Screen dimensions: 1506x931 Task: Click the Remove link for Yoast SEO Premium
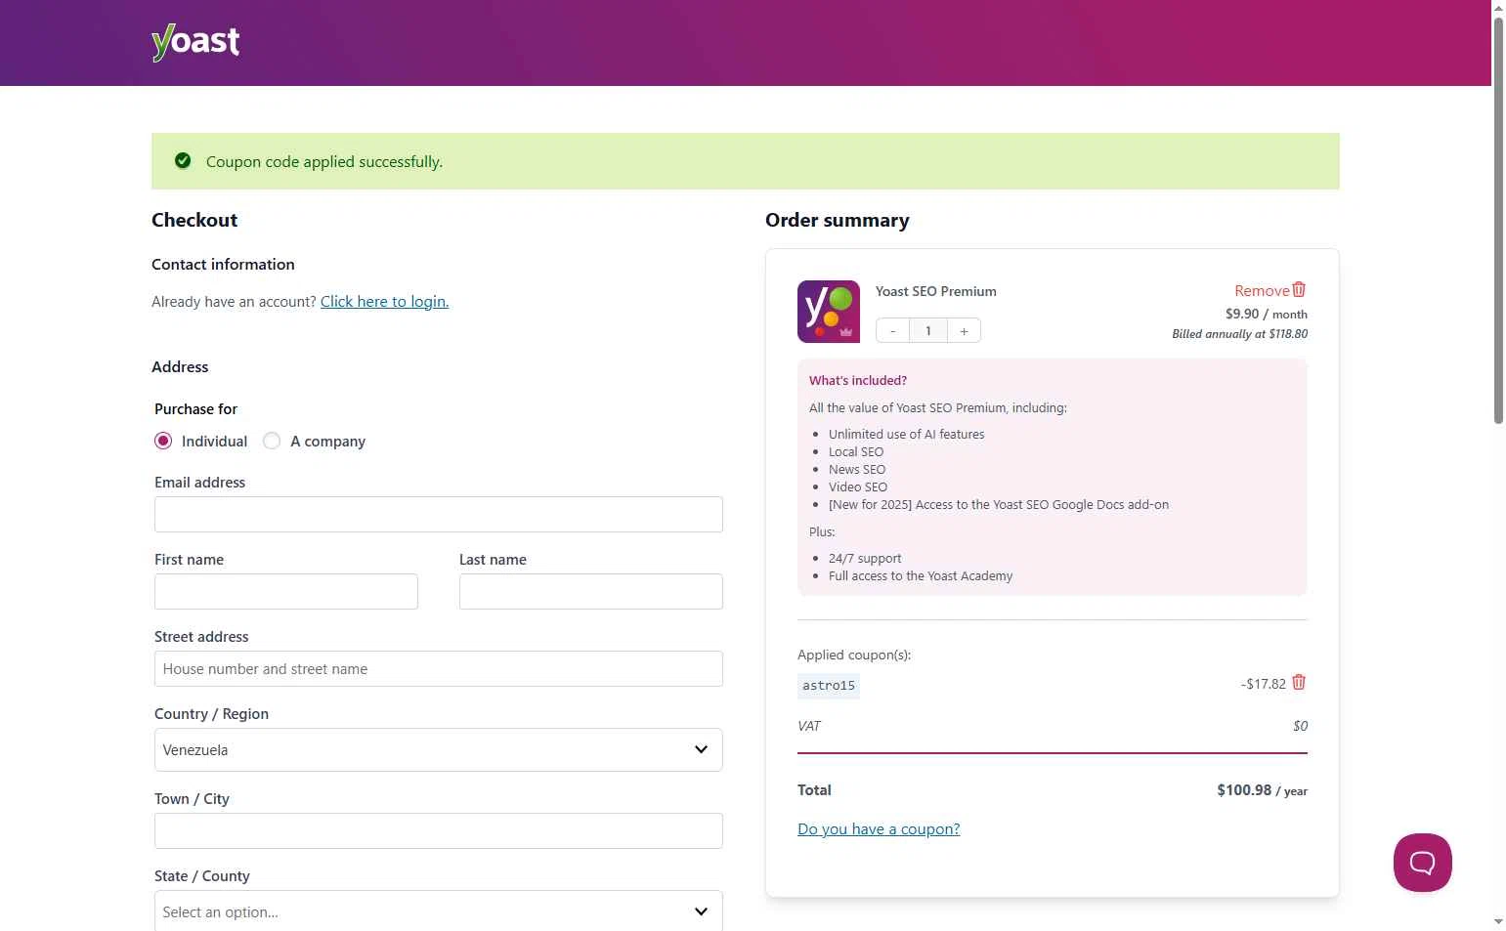coord(1262,291)
